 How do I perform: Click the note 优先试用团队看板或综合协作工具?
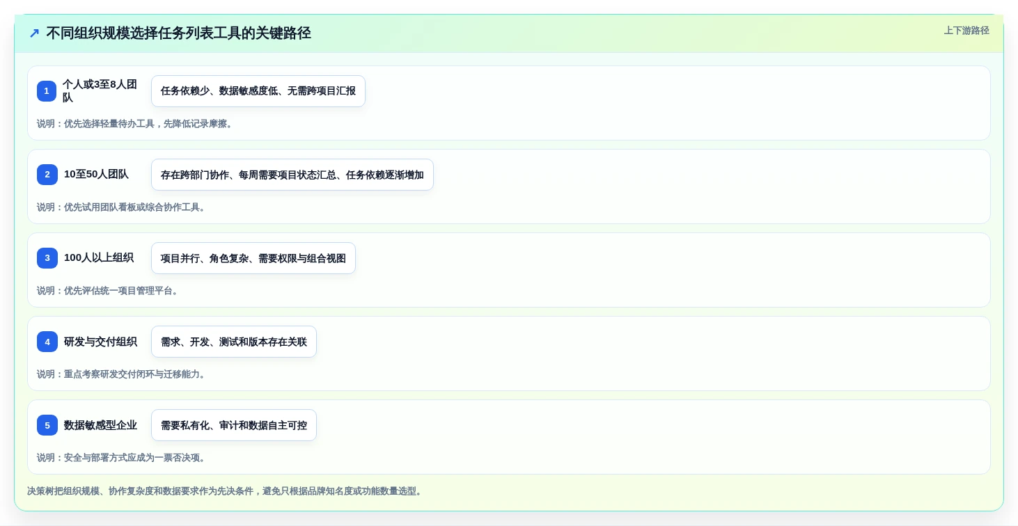click(123, 207)
